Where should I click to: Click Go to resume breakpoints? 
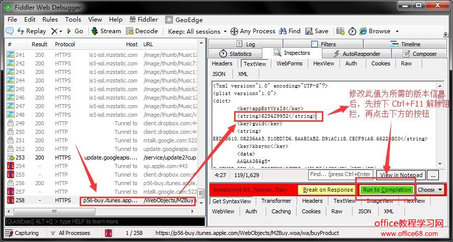pyautogui.click(x=75, y=31)
